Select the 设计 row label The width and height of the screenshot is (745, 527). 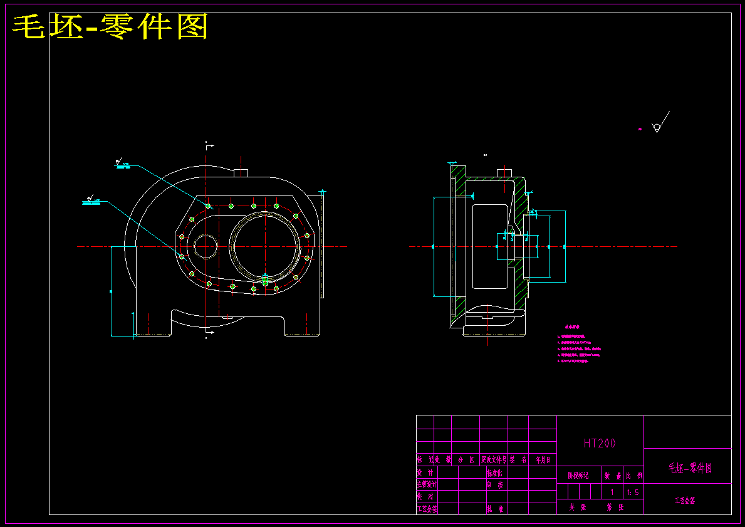point(425,472)
